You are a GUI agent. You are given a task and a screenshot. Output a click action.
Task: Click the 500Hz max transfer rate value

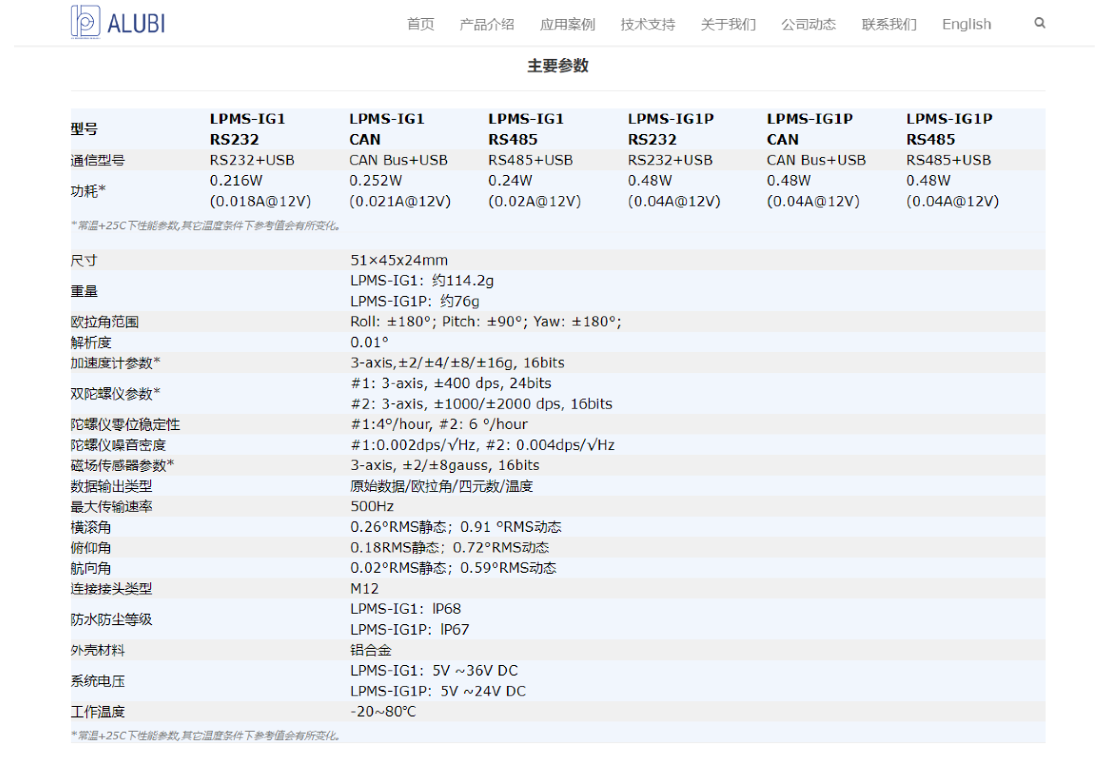(372, 506)
